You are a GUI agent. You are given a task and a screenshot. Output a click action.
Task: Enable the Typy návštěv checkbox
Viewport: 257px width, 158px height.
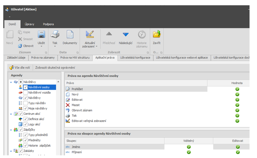(x=25, y=103)
